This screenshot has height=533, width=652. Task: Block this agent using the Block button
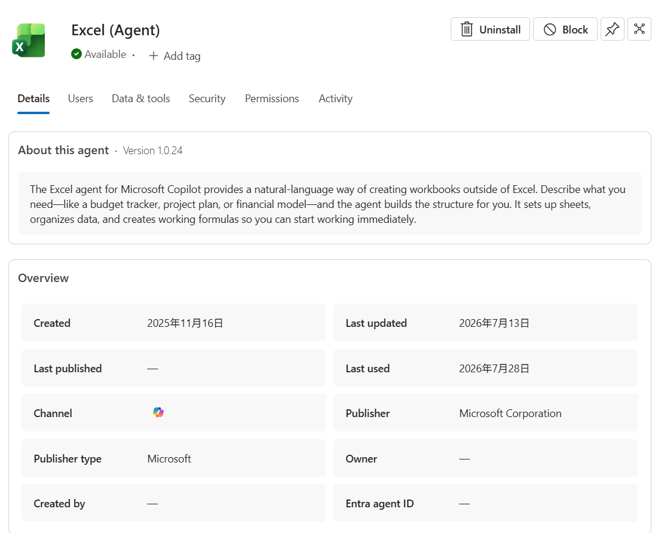tap(565, 29)
